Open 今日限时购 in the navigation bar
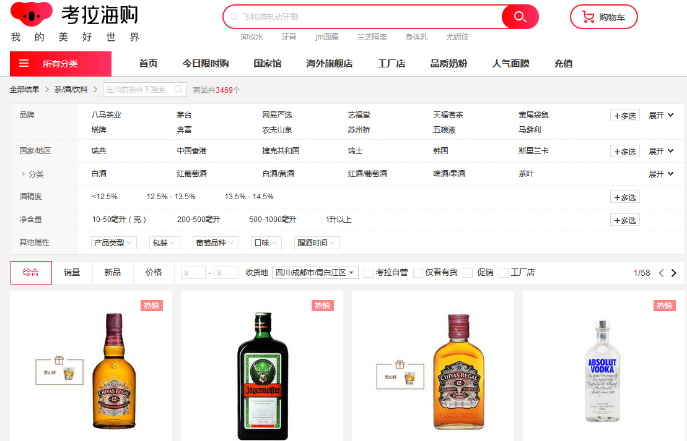Viewport: 687px width, 441px height. pos(205,64)
